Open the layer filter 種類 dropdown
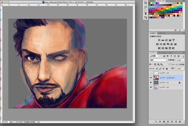Image resolution: width=188 pixels, height=126 pixels. 155,56
